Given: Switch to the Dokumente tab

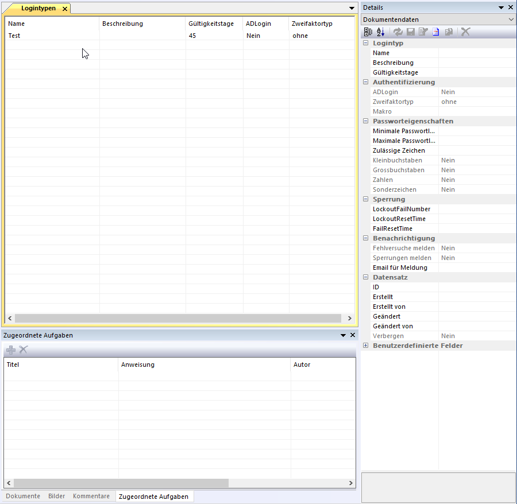Looking at the screenshot, I should (x=23, y=496).
